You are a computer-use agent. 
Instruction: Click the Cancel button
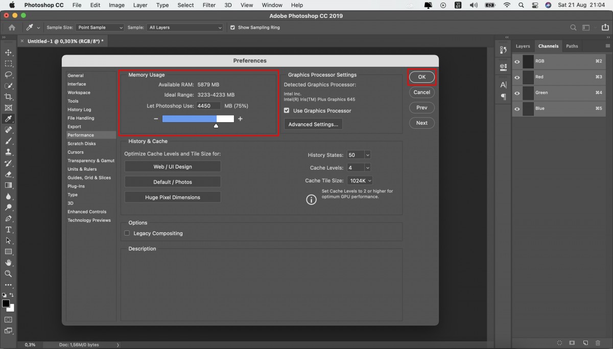point(421,92)
